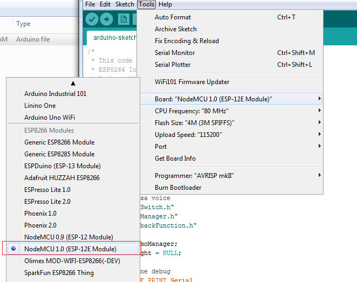Pick Arduino Uno WiFi board

pos(73,117)
